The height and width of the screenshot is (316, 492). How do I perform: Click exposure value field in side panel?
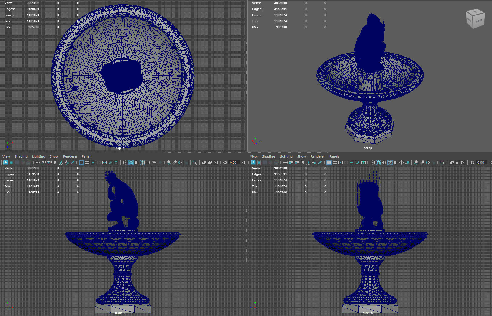[x=482, y=163]
